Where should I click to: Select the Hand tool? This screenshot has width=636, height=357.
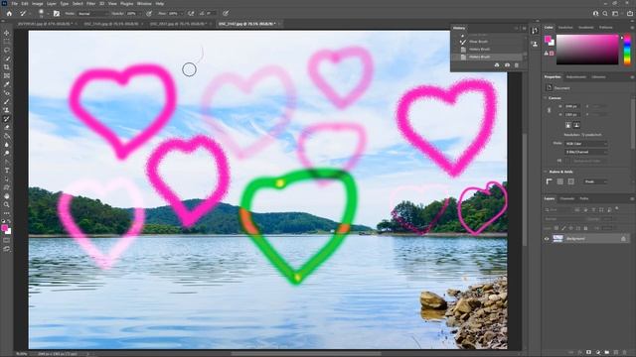click(x=7, y=196)
